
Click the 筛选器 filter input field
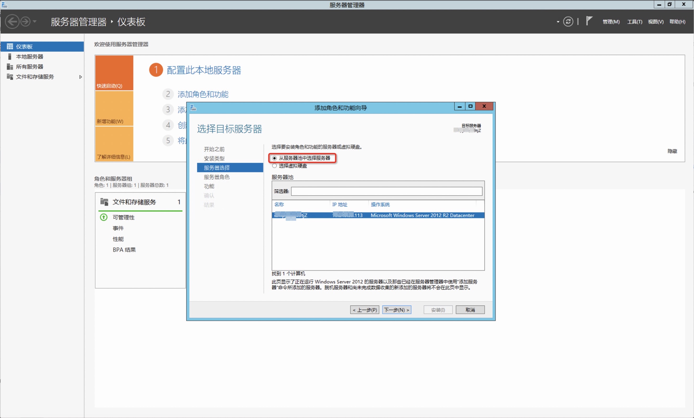(x=386, y=191)
